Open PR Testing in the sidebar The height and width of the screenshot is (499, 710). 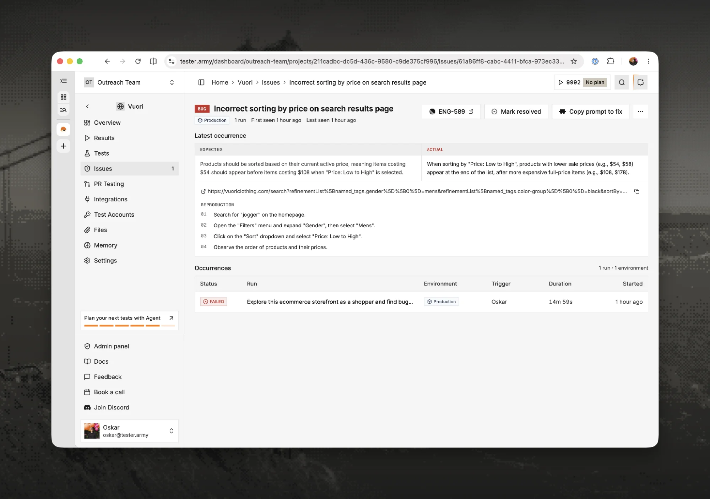(130, 184)
